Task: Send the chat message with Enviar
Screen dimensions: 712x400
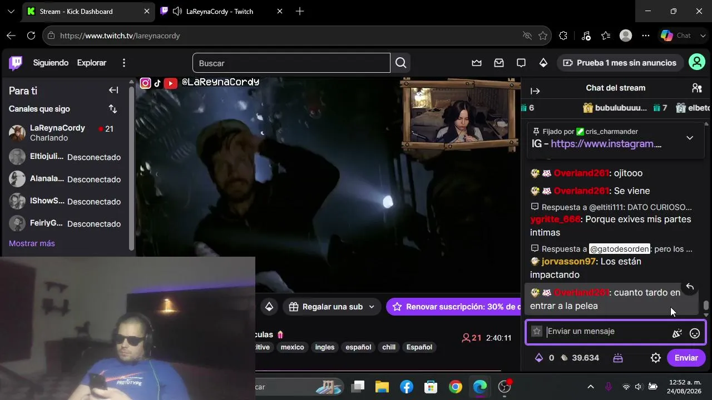Action: pos(686,358)
